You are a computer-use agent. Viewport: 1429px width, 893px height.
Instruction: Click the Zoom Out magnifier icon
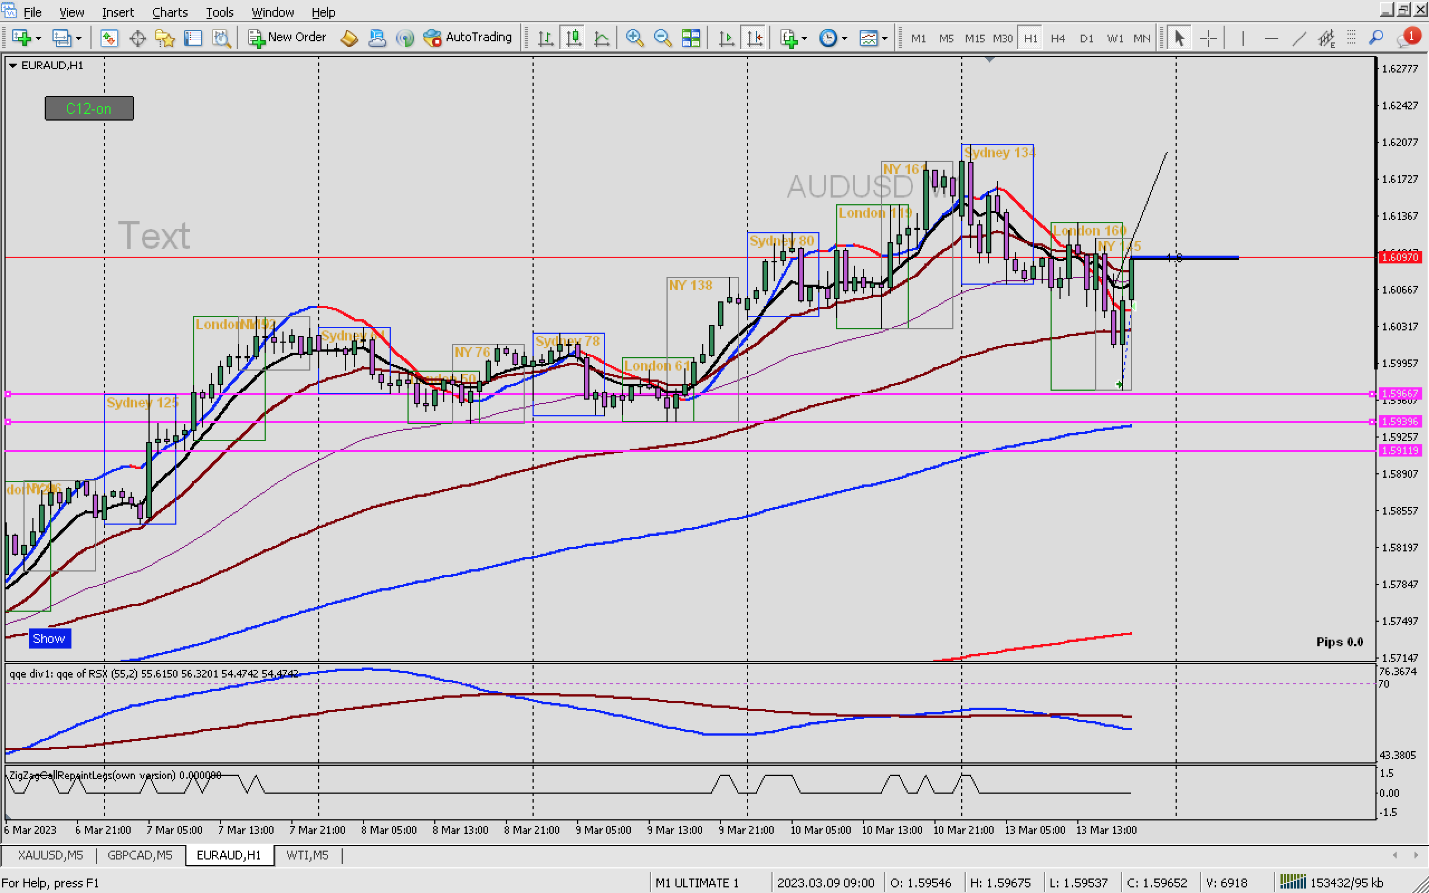(x=663, y=39)
